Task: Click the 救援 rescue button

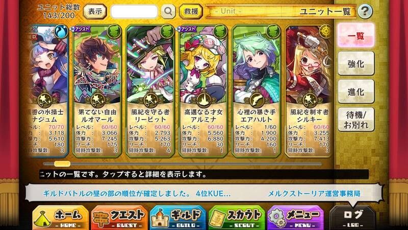Action: (191, 11)
